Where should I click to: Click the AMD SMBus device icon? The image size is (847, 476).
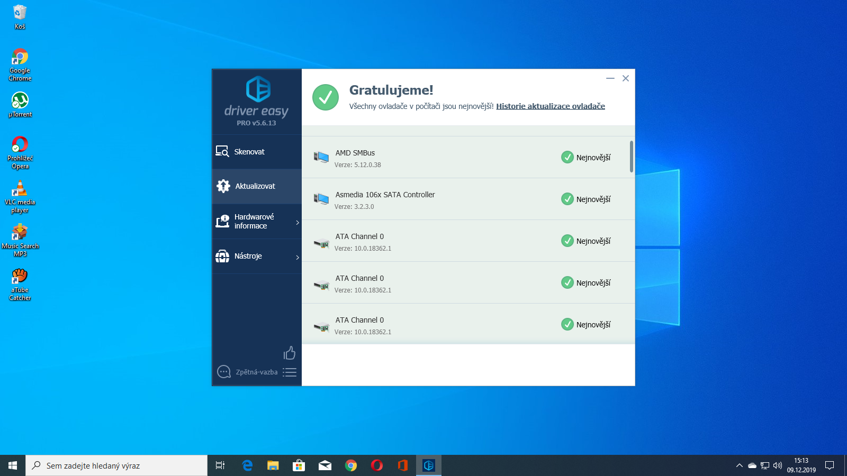(x=321, y=157)
